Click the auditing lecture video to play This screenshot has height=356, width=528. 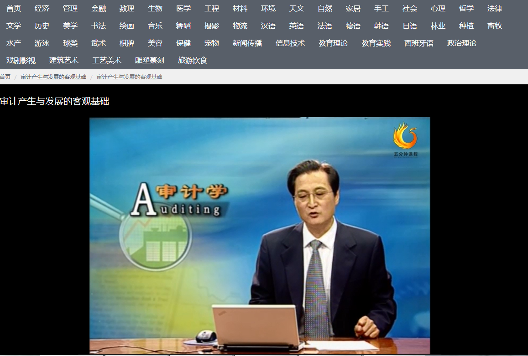click(260, 235)
